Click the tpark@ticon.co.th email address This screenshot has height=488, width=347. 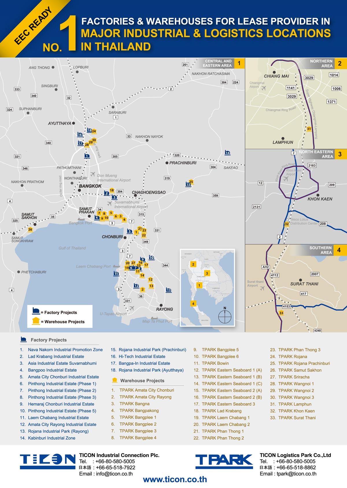pyautogui.click(x=296, y=474)
